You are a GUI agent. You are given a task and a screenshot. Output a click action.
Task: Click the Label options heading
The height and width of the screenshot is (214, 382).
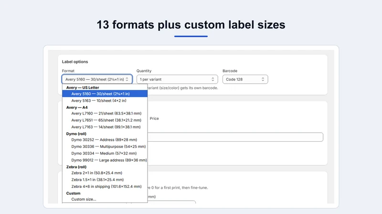coord(75,62)
